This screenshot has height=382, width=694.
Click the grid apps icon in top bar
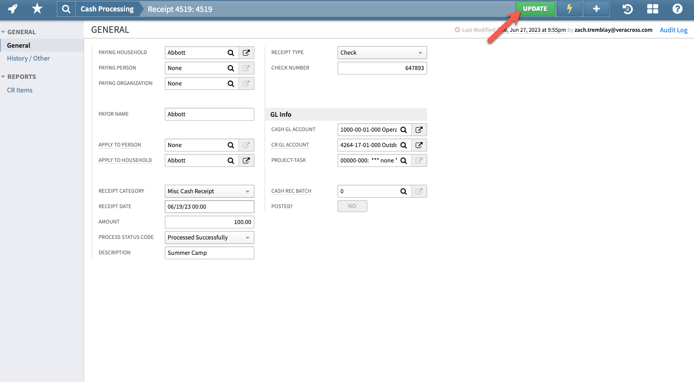pyautogui.click(x=652, y=8)
